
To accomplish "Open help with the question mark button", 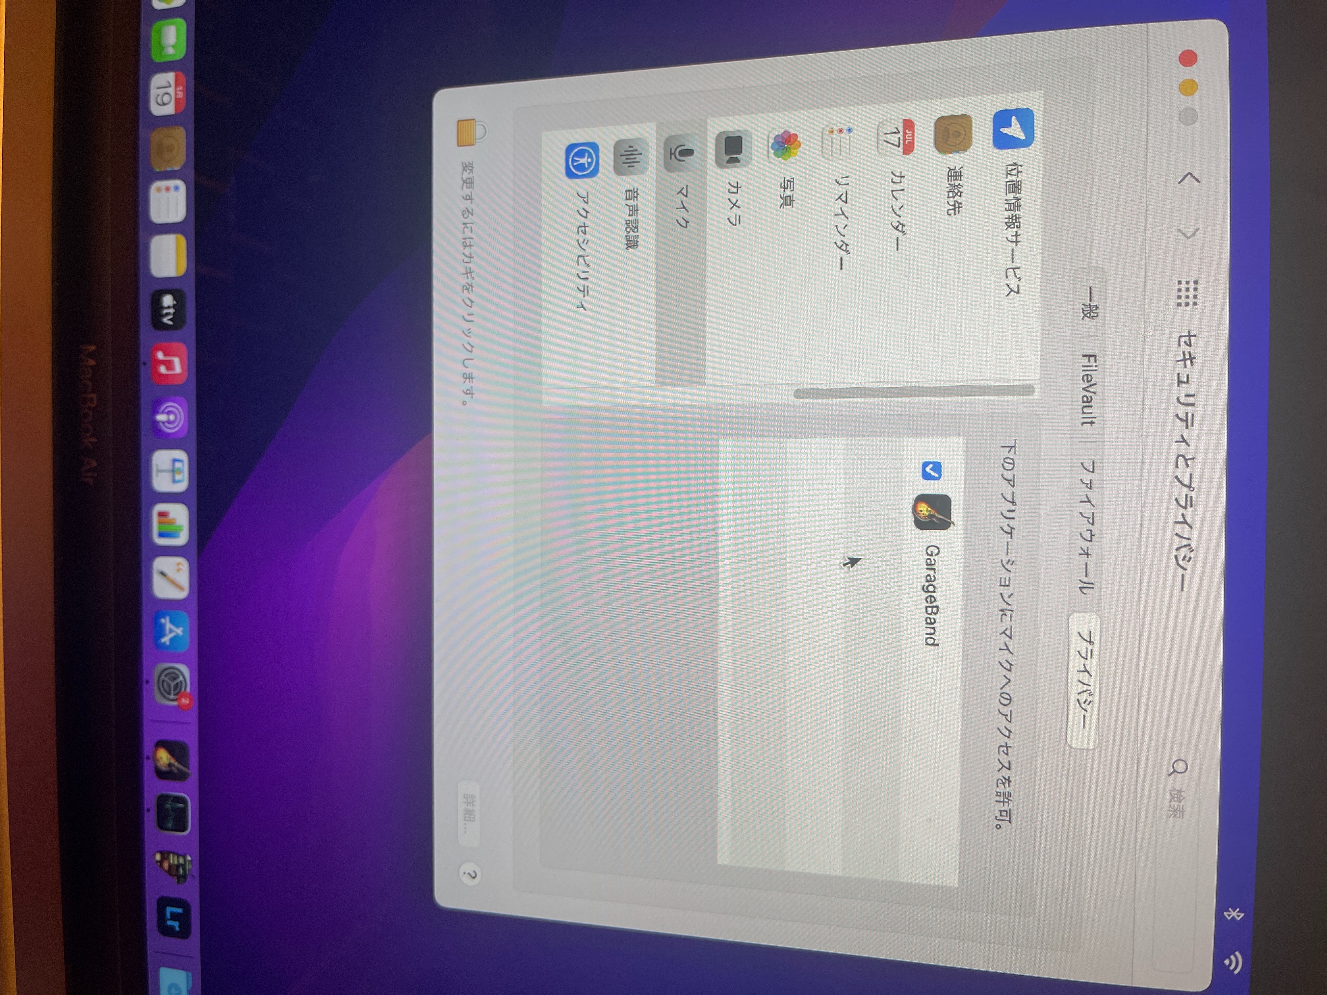I will [470, 875].
